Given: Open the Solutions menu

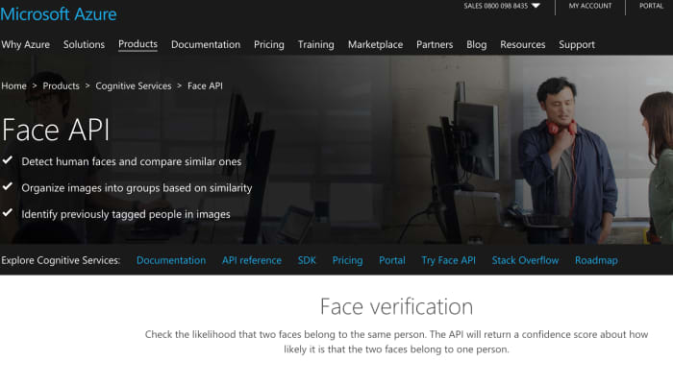Looking at the screenshot, I should tap(85, 44).
